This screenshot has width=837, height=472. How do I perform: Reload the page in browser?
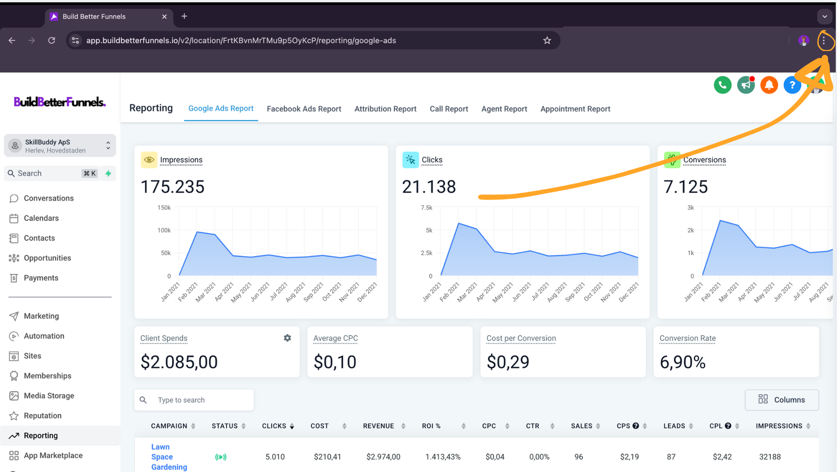pos(51,41)
